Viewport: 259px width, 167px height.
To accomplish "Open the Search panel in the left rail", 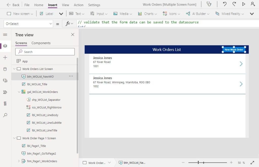I will click(x=5, y=115).
